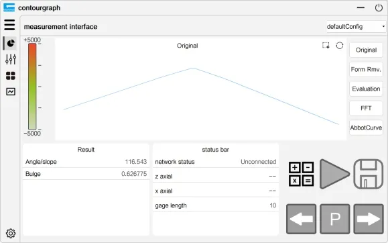
Task: Click the gage length value 10
Action: pos(273,205)
